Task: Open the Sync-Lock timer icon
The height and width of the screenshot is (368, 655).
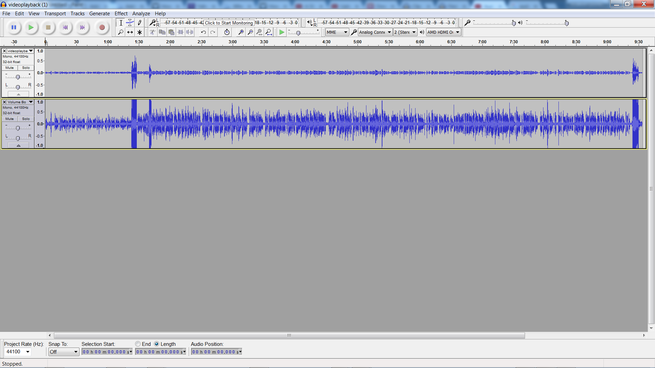Action: [x=227, y=32]
